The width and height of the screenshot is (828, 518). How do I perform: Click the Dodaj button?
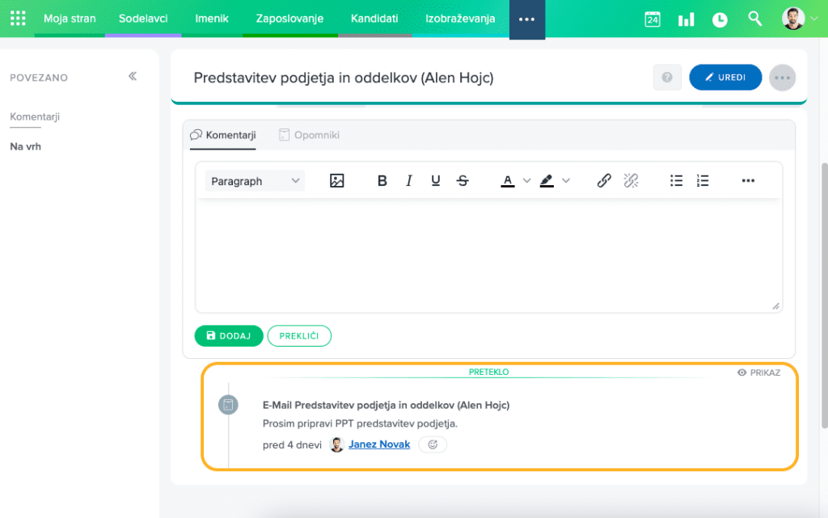coord(229,335)
